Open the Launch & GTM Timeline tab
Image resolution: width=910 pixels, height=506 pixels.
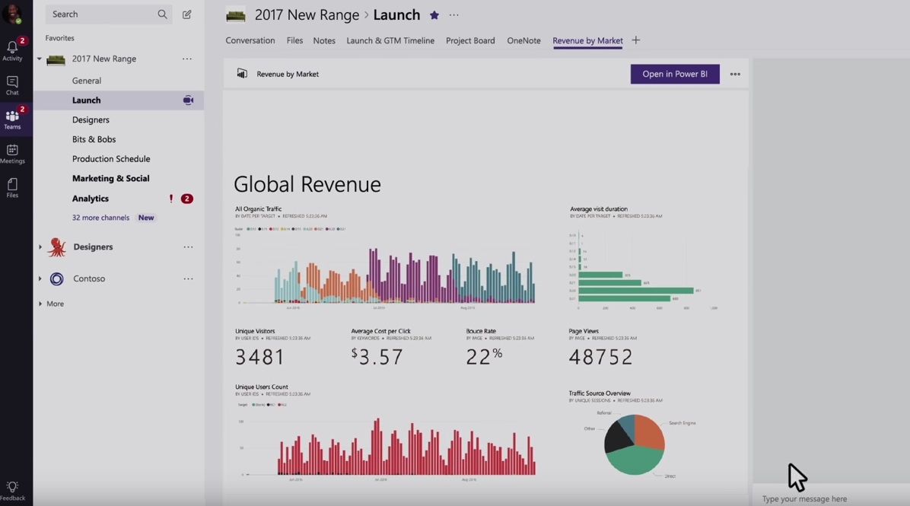click(x=390, y=40)
